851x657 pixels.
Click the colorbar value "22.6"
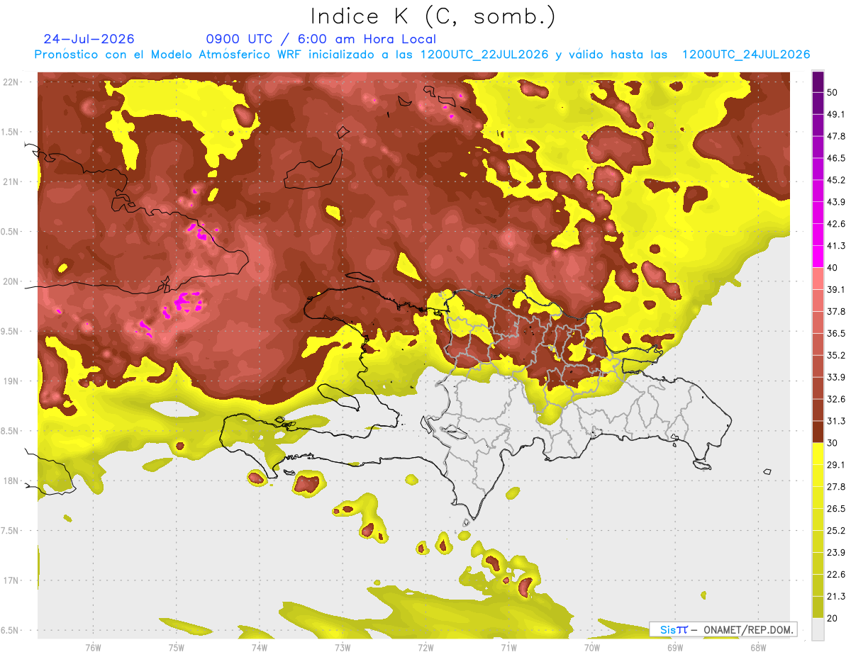(836, 575)
